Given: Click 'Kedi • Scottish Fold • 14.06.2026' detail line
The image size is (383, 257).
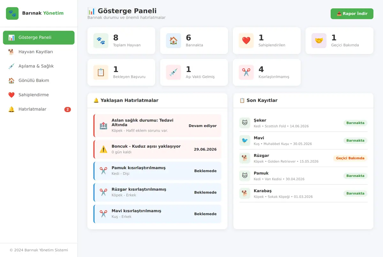Looking at the screenshot, I should pyautogui.click(x=281, y=126).
